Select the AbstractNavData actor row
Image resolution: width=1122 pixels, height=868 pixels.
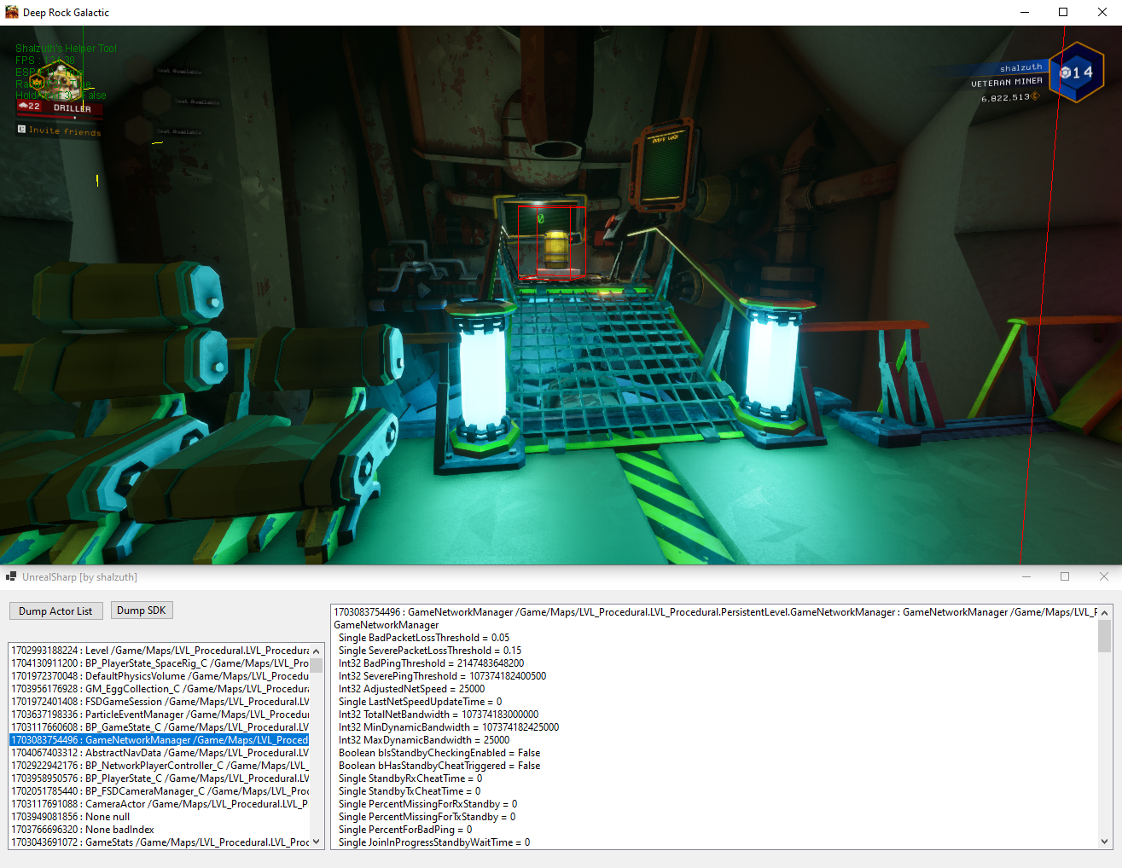159,753
